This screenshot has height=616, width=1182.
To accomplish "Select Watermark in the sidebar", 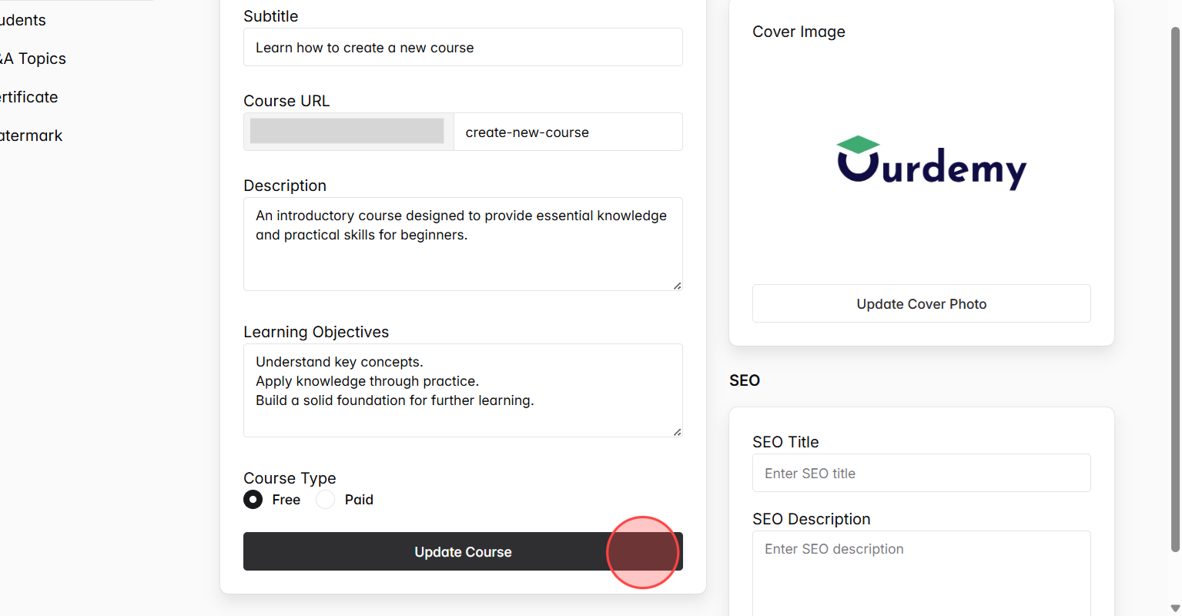I will 32,136.
